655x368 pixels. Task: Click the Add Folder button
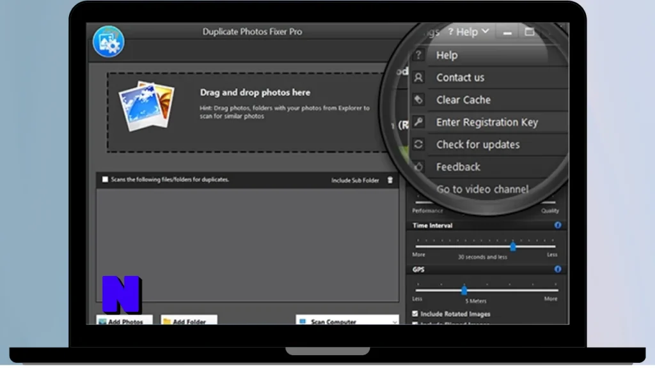[x=189, y=321]
